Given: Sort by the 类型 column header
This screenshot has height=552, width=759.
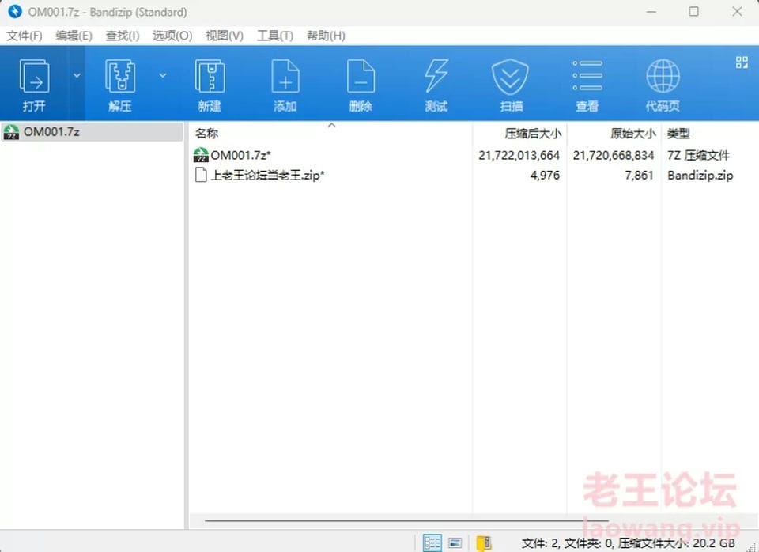Looking at the screenshot, I should point(710,133).
